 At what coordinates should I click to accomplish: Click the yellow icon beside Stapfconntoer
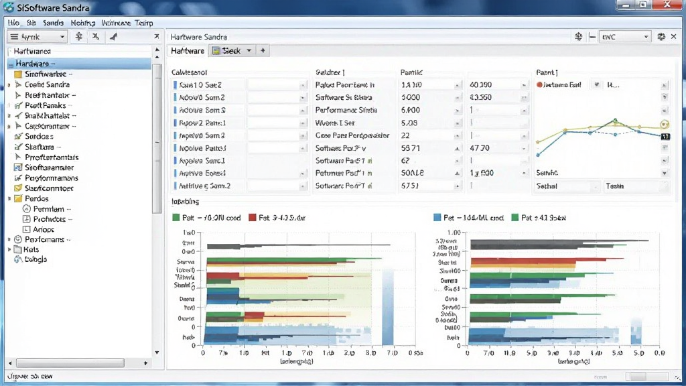click(x=18, y=188)
